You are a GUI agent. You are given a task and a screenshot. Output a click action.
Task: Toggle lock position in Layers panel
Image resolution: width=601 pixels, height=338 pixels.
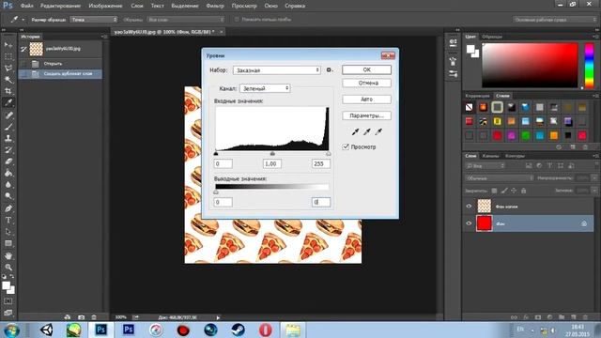coord(514,191)
